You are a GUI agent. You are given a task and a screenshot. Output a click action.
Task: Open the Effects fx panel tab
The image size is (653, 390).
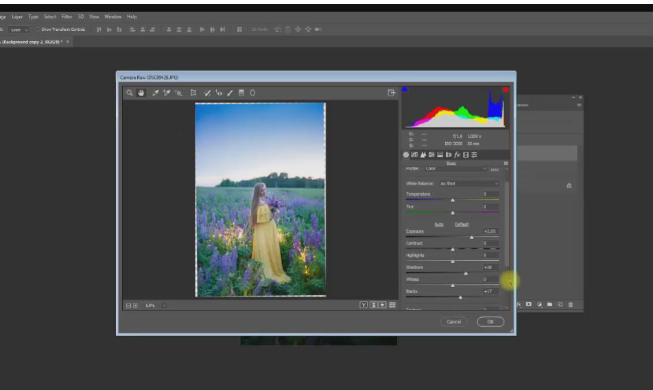[x=457, y=155]
